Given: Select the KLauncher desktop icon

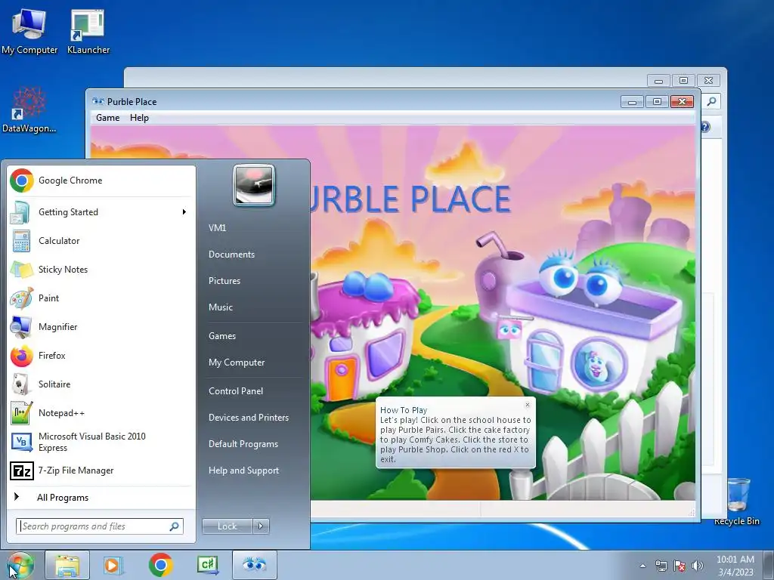Looking at the screenshot, I should [88, 32].
